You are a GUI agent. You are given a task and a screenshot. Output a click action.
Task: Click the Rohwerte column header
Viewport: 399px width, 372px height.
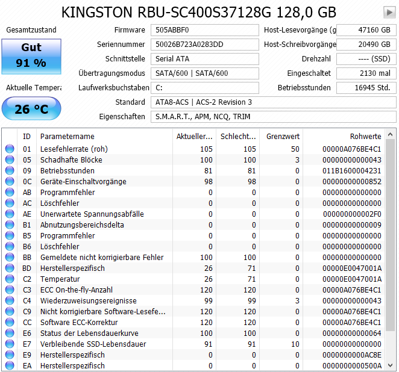[x=344, y=137]
